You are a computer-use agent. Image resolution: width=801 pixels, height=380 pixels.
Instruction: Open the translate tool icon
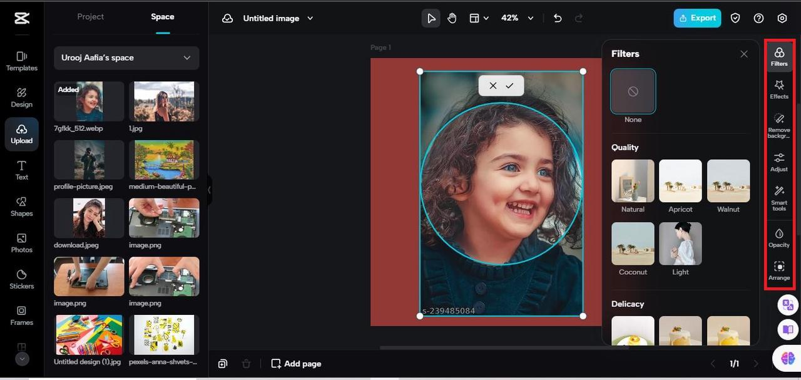click(787, 305)
